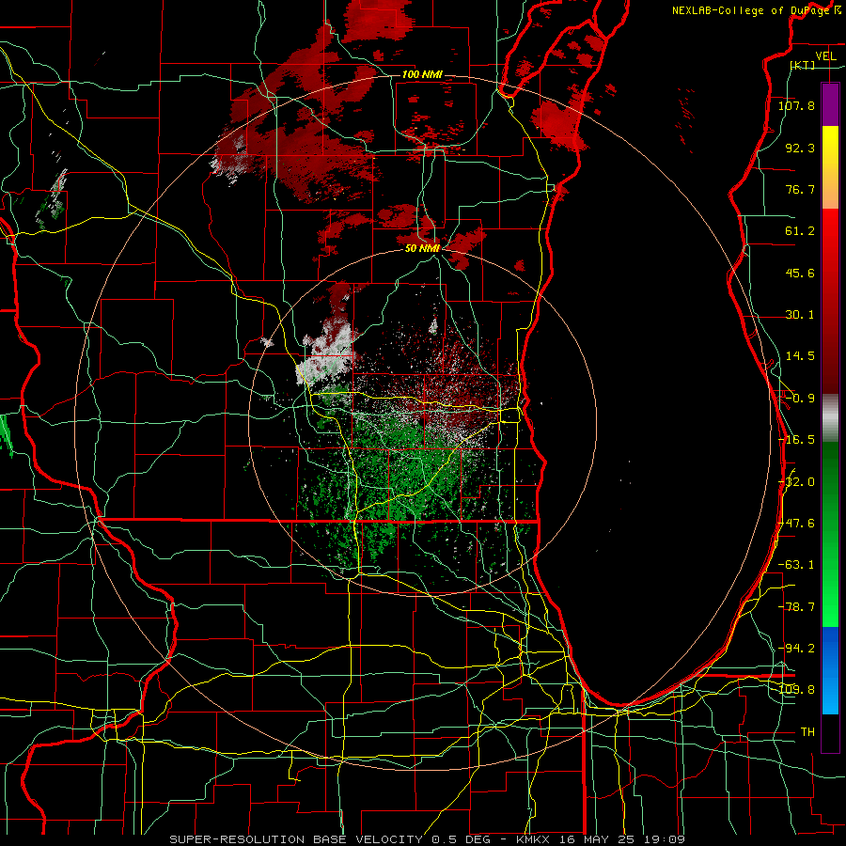Image resolution: width=846 pixels, height=846 pixels.
Task: Click the 30.1 velocity scale value
Action: coord(800,315)
